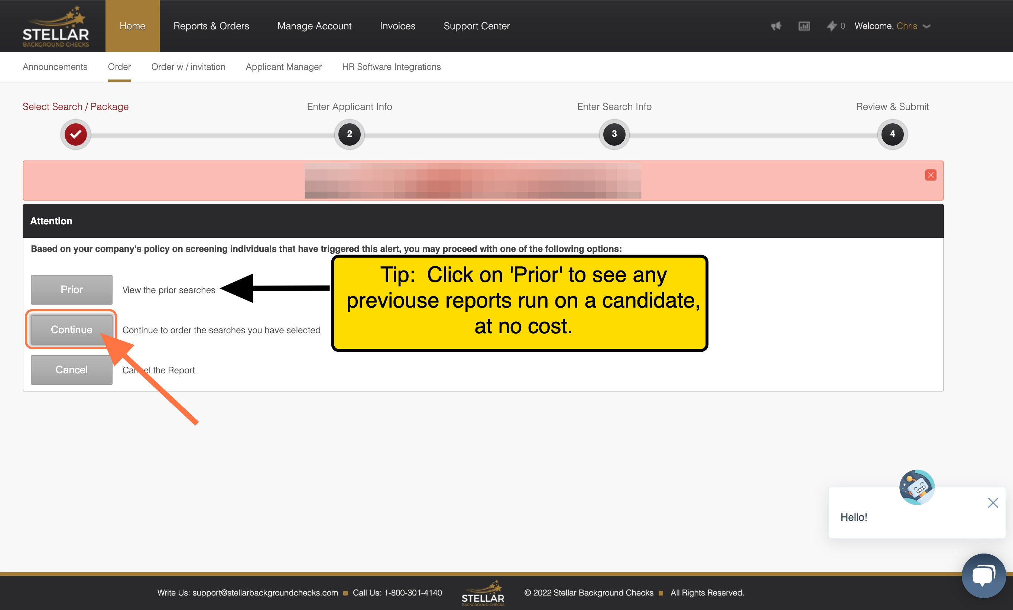Click the Review & Submit step label
1013x610 pixels.
click(x=892, y=107)
